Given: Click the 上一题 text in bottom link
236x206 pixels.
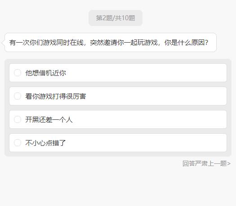Looking at the screenshot, I should (217, 163).
